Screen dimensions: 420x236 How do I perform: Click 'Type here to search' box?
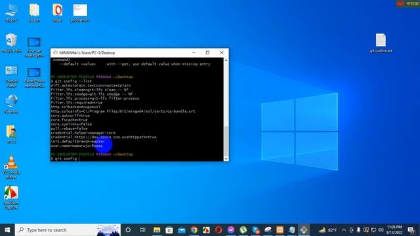(x=68, y=230)
